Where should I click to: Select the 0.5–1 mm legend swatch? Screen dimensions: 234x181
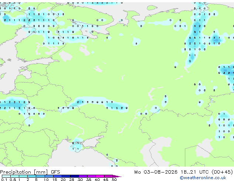coord(15,176)
